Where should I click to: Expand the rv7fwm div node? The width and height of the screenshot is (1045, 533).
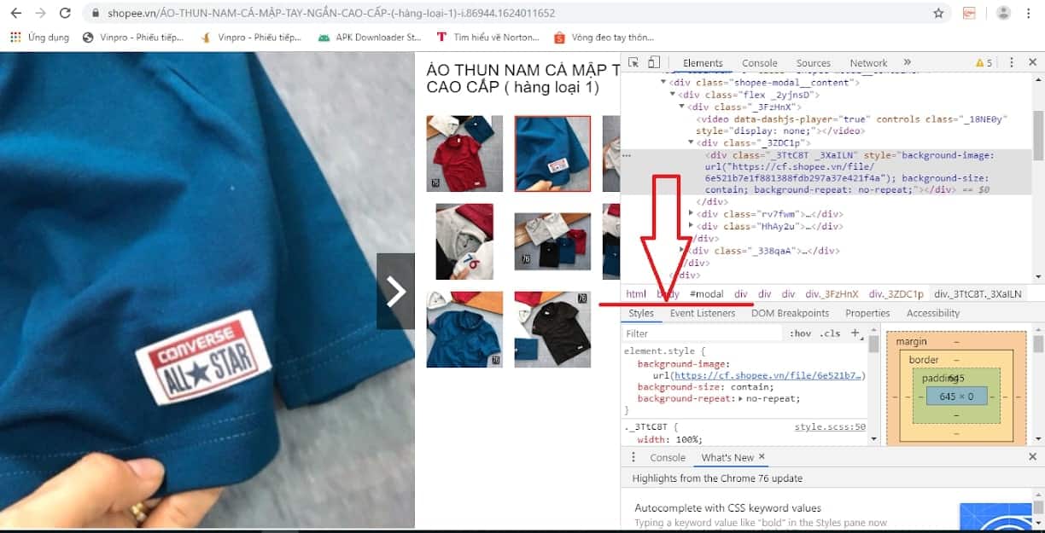tap(691, 214)
